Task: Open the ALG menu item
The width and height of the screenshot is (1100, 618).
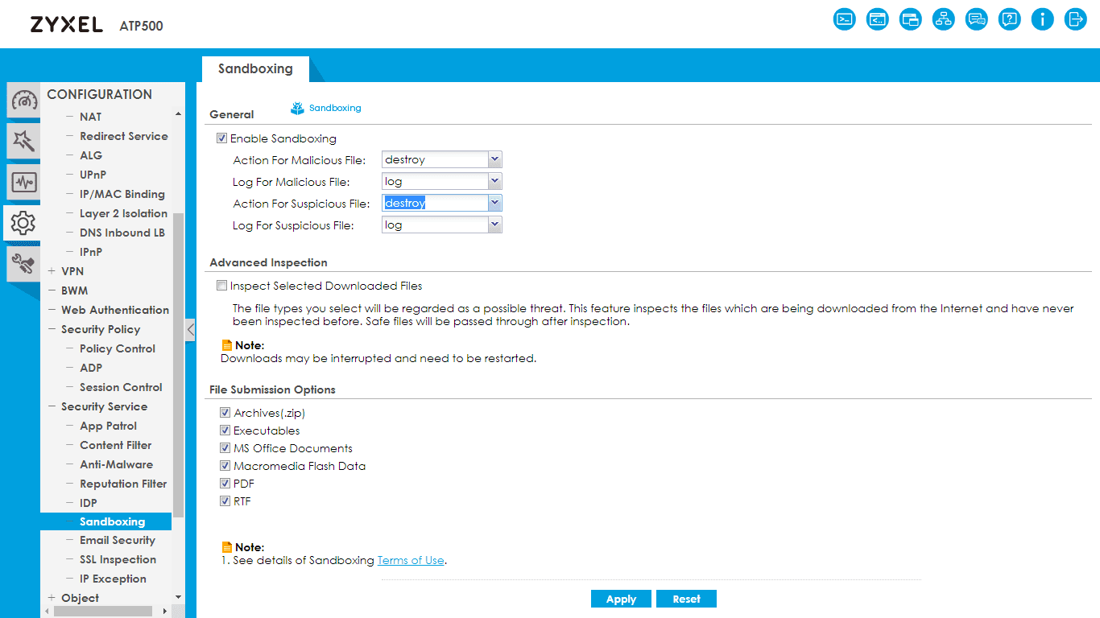Action: [x=91, y=155]
